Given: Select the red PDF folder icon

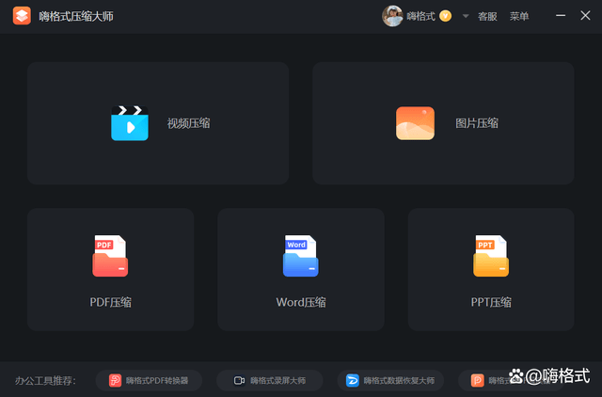Looking at the screenshot, I should point(110,257).
